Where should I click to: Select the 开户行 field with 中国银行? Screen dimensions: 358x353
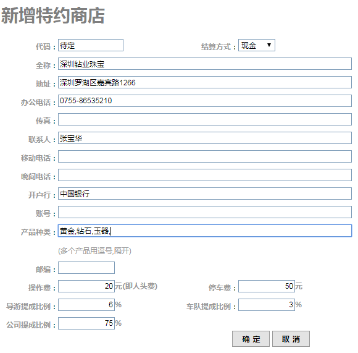tap(205, 194)
